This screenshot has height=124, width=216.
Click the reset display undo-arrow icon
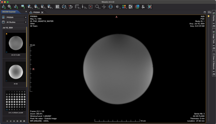[71, 6]
